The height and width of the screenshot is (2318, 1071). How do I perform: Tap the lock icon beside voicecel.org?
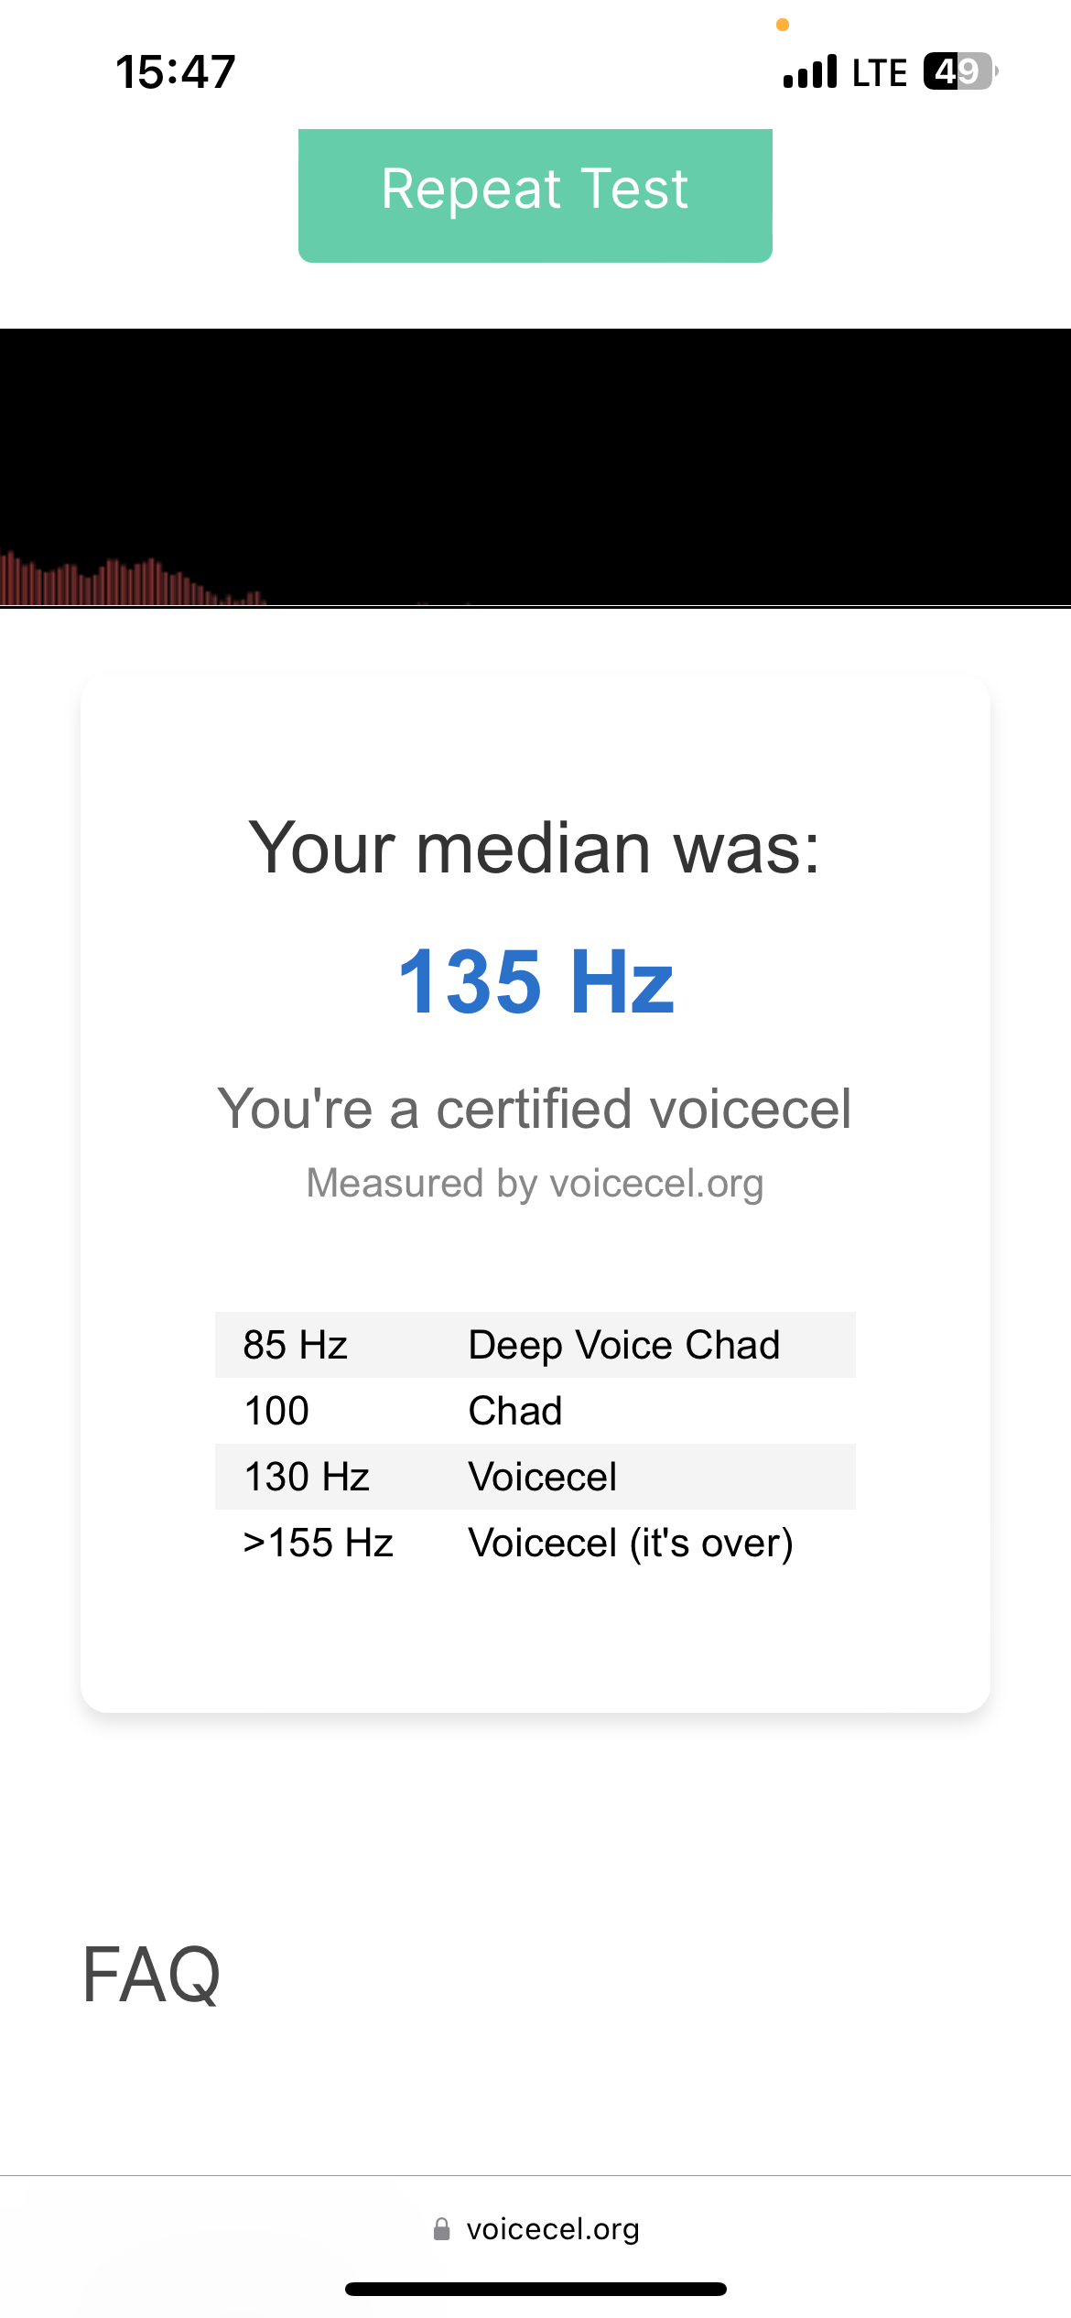coord(441,2229)
